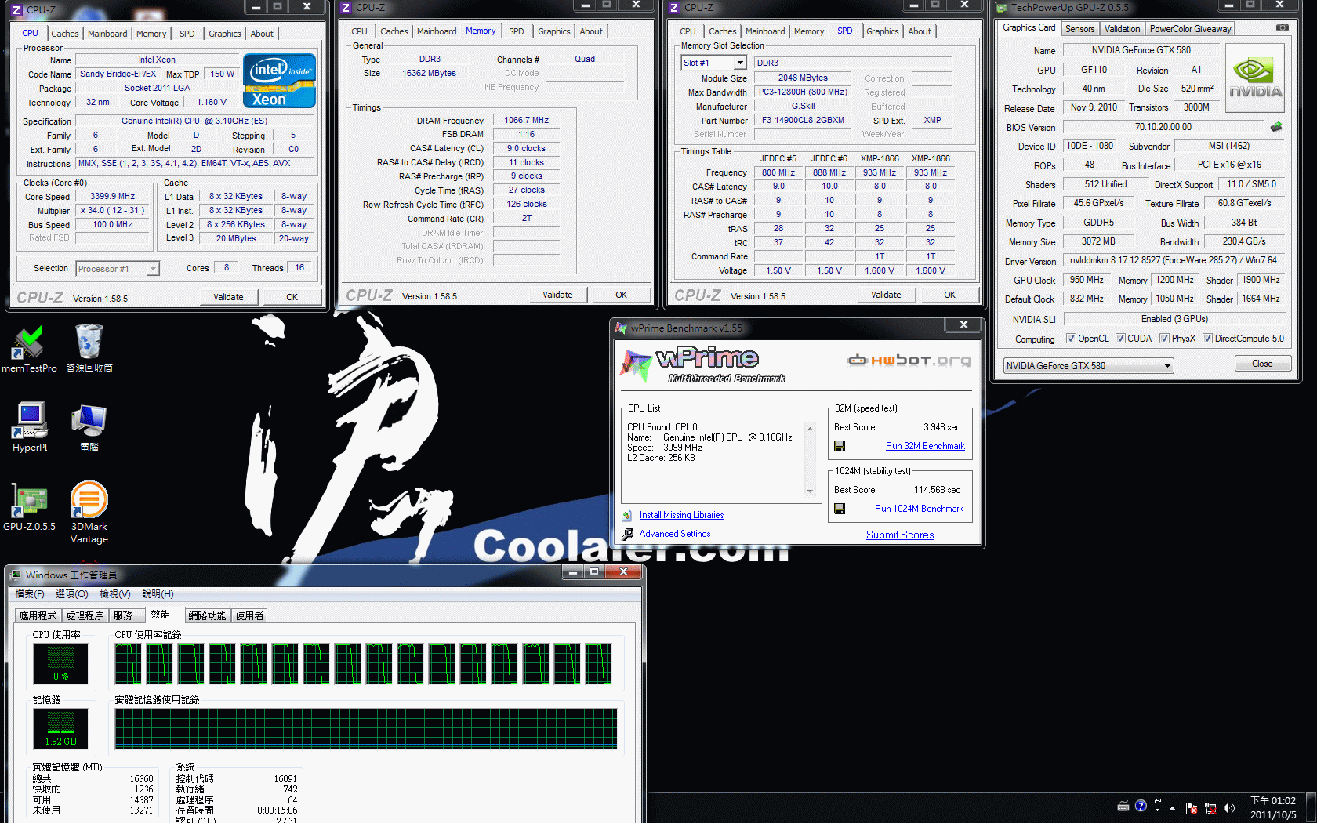Click the Install Missing Libraries link
Screen dimensions: 1317x823
point(681,515)
